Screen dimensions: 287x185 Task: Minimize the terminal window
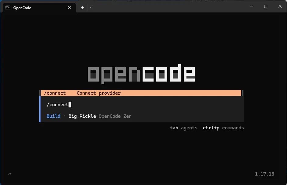pyautogui.click(x=252, y=6)
